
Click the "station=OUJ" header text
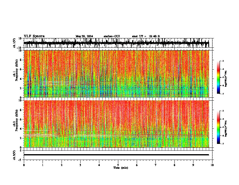click(x=112, y=36)
